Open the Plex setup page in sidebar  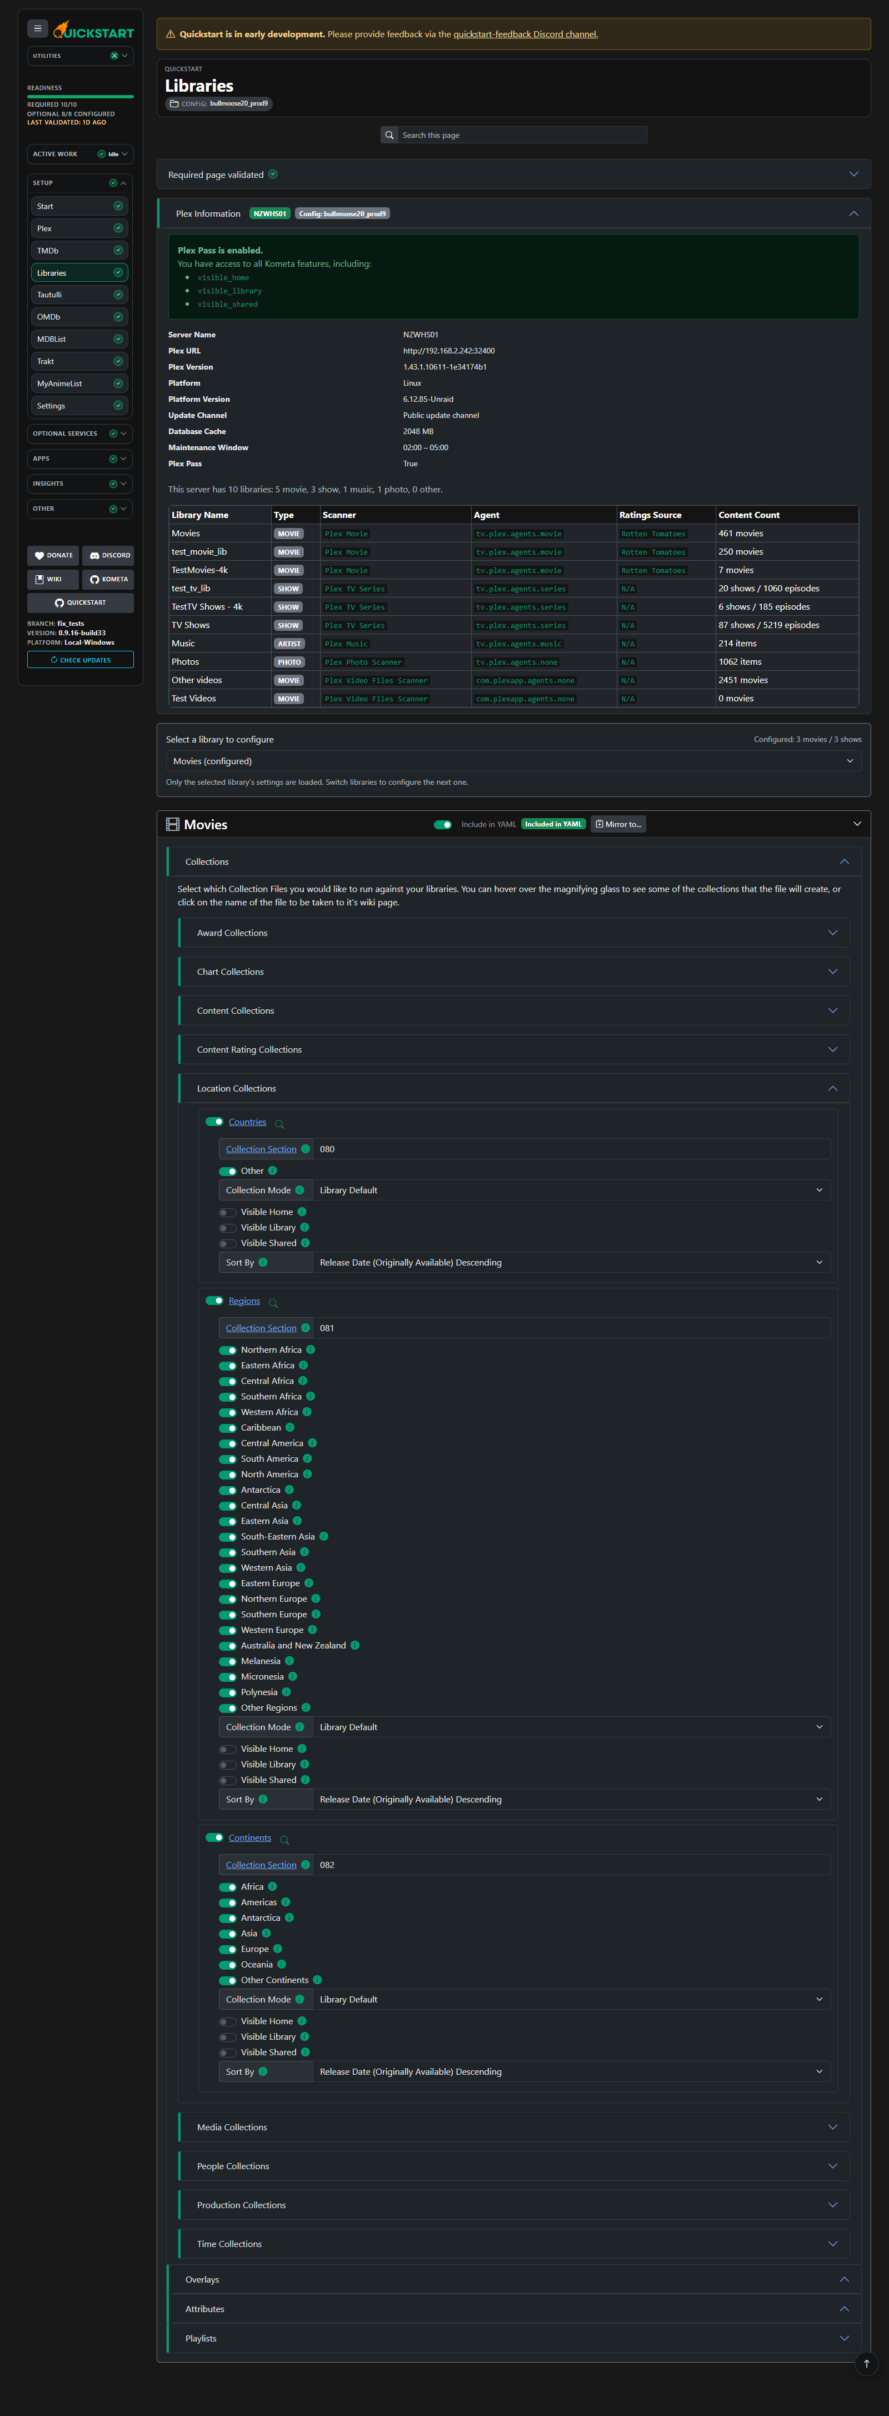pos(79,228)
